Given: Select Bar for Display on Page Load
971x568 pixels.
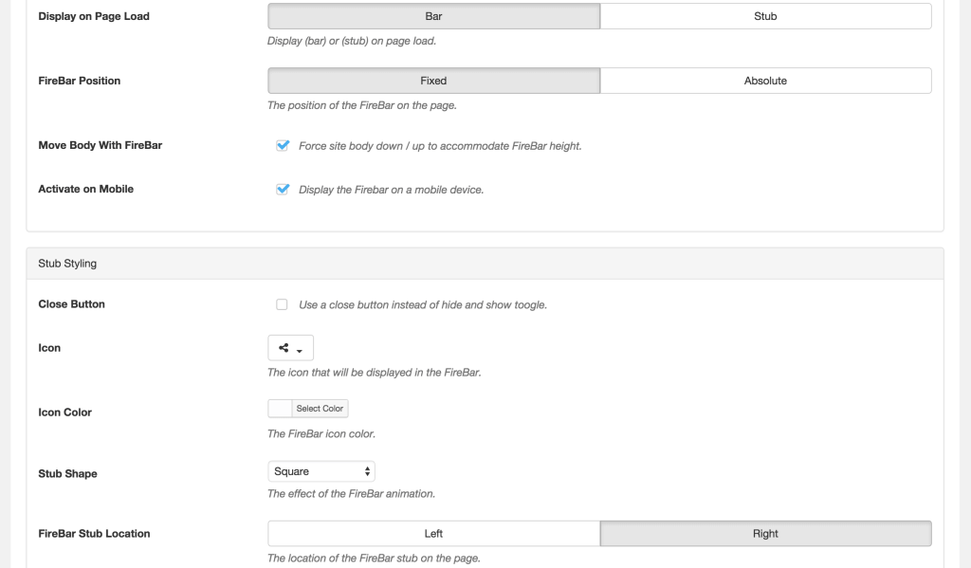Looking at the screenshot, I should coord(433,16).
